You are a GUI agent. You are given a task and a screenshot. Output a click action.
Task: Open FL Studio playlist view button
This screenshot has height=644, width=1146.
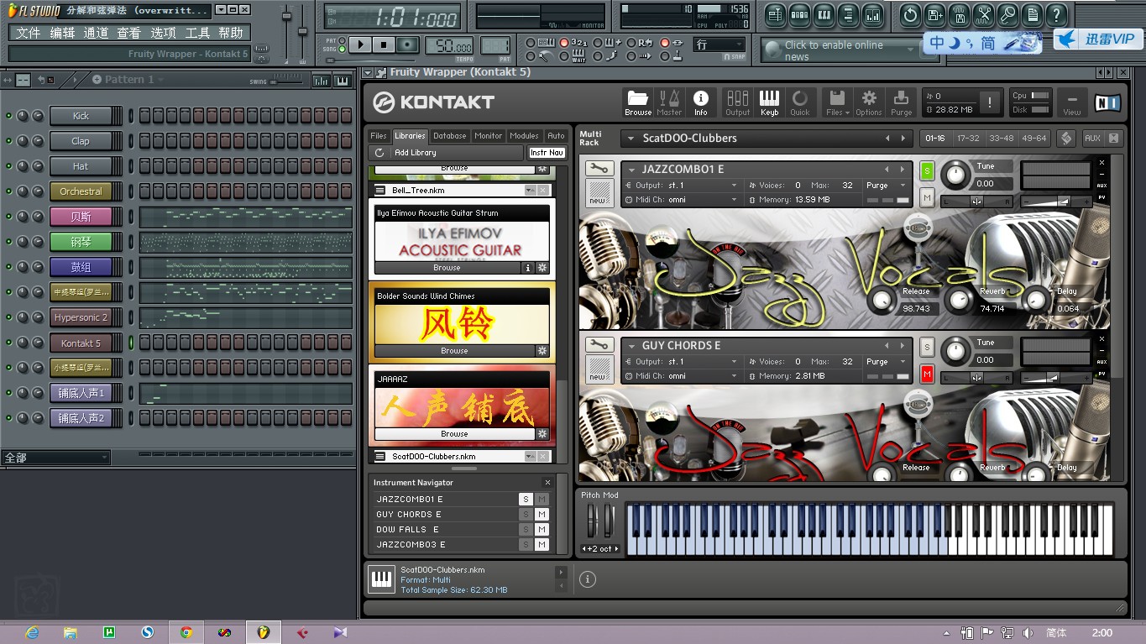tap(774, 14)
